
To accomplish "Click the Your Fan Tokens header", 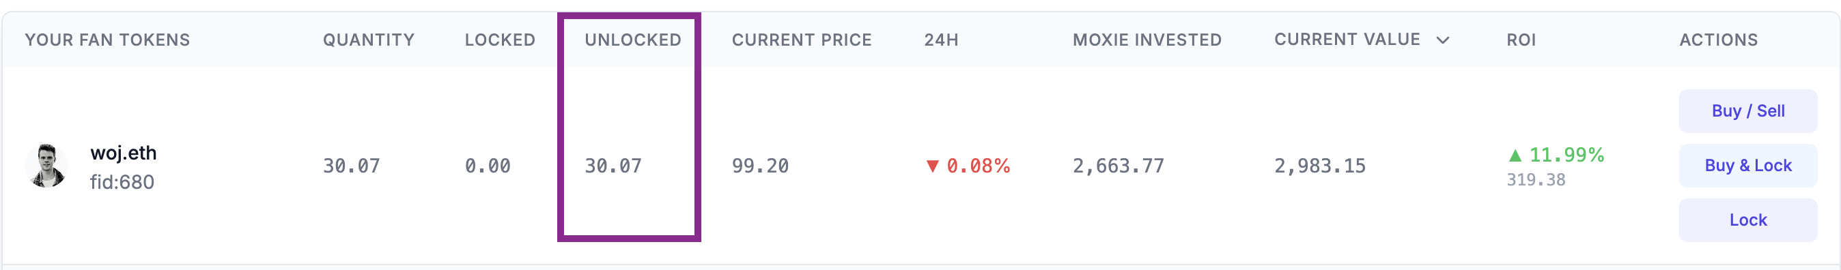I will [107, 40].
